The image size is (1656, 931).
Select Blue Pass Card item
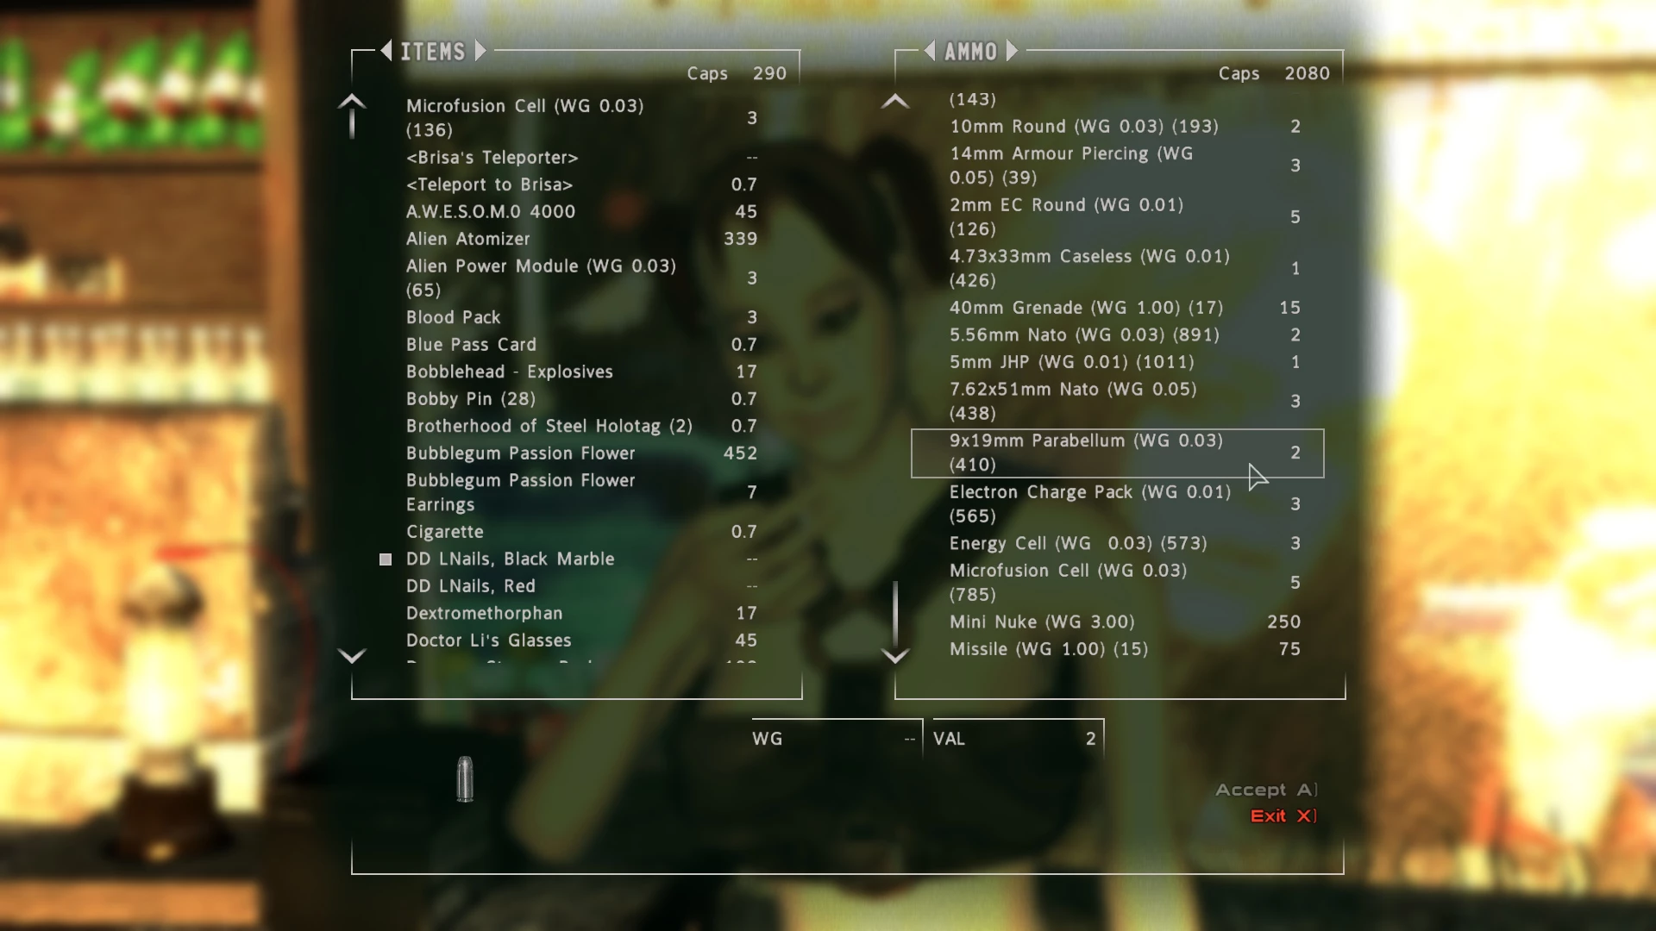point(582,345)
